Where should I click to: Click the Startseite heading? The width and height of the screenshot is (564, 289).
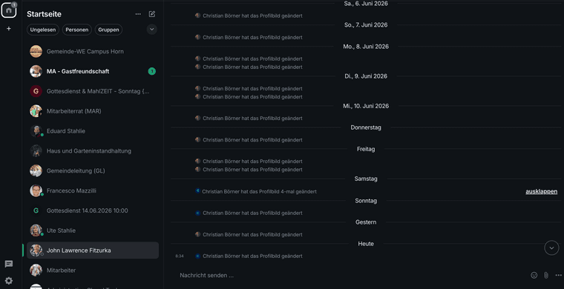coord(44,14)
